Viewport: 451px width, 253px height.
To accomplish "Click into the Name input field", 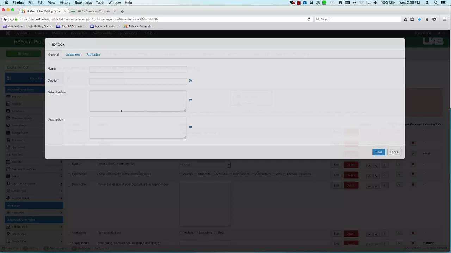I will [x=138, y=70].
